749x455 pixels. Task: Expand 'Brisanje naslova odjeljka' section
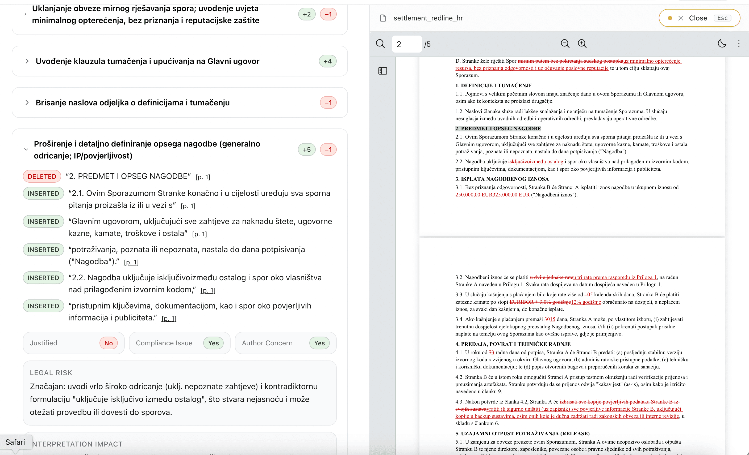27,103
